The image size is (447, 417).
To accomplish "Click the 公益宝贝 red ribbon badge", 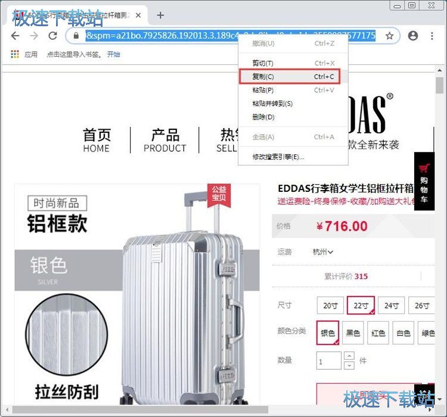I will tap(219, 195).
